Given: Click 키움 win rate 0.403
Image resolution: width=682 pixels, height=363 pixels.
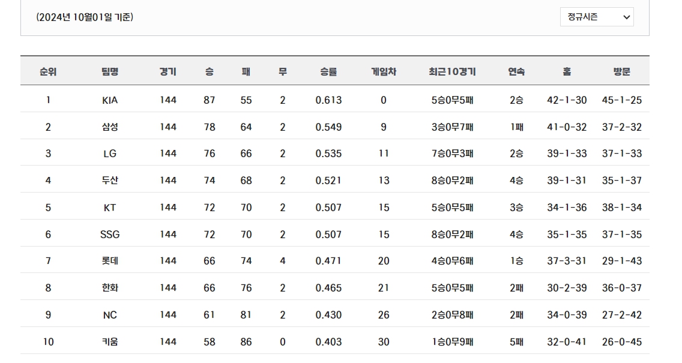Looking at the screenshot, I should [x=329, y=341].
